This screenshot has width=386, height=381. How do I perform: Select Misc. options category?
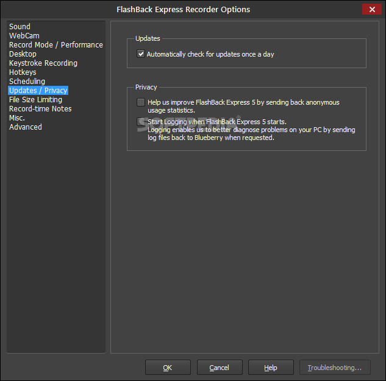tap(17, 118)
